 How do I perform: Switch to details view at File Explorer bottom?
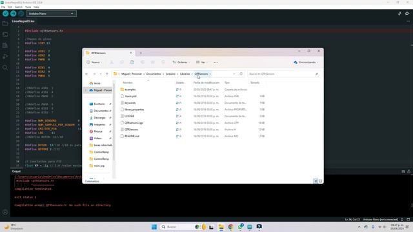pos(316,181)
